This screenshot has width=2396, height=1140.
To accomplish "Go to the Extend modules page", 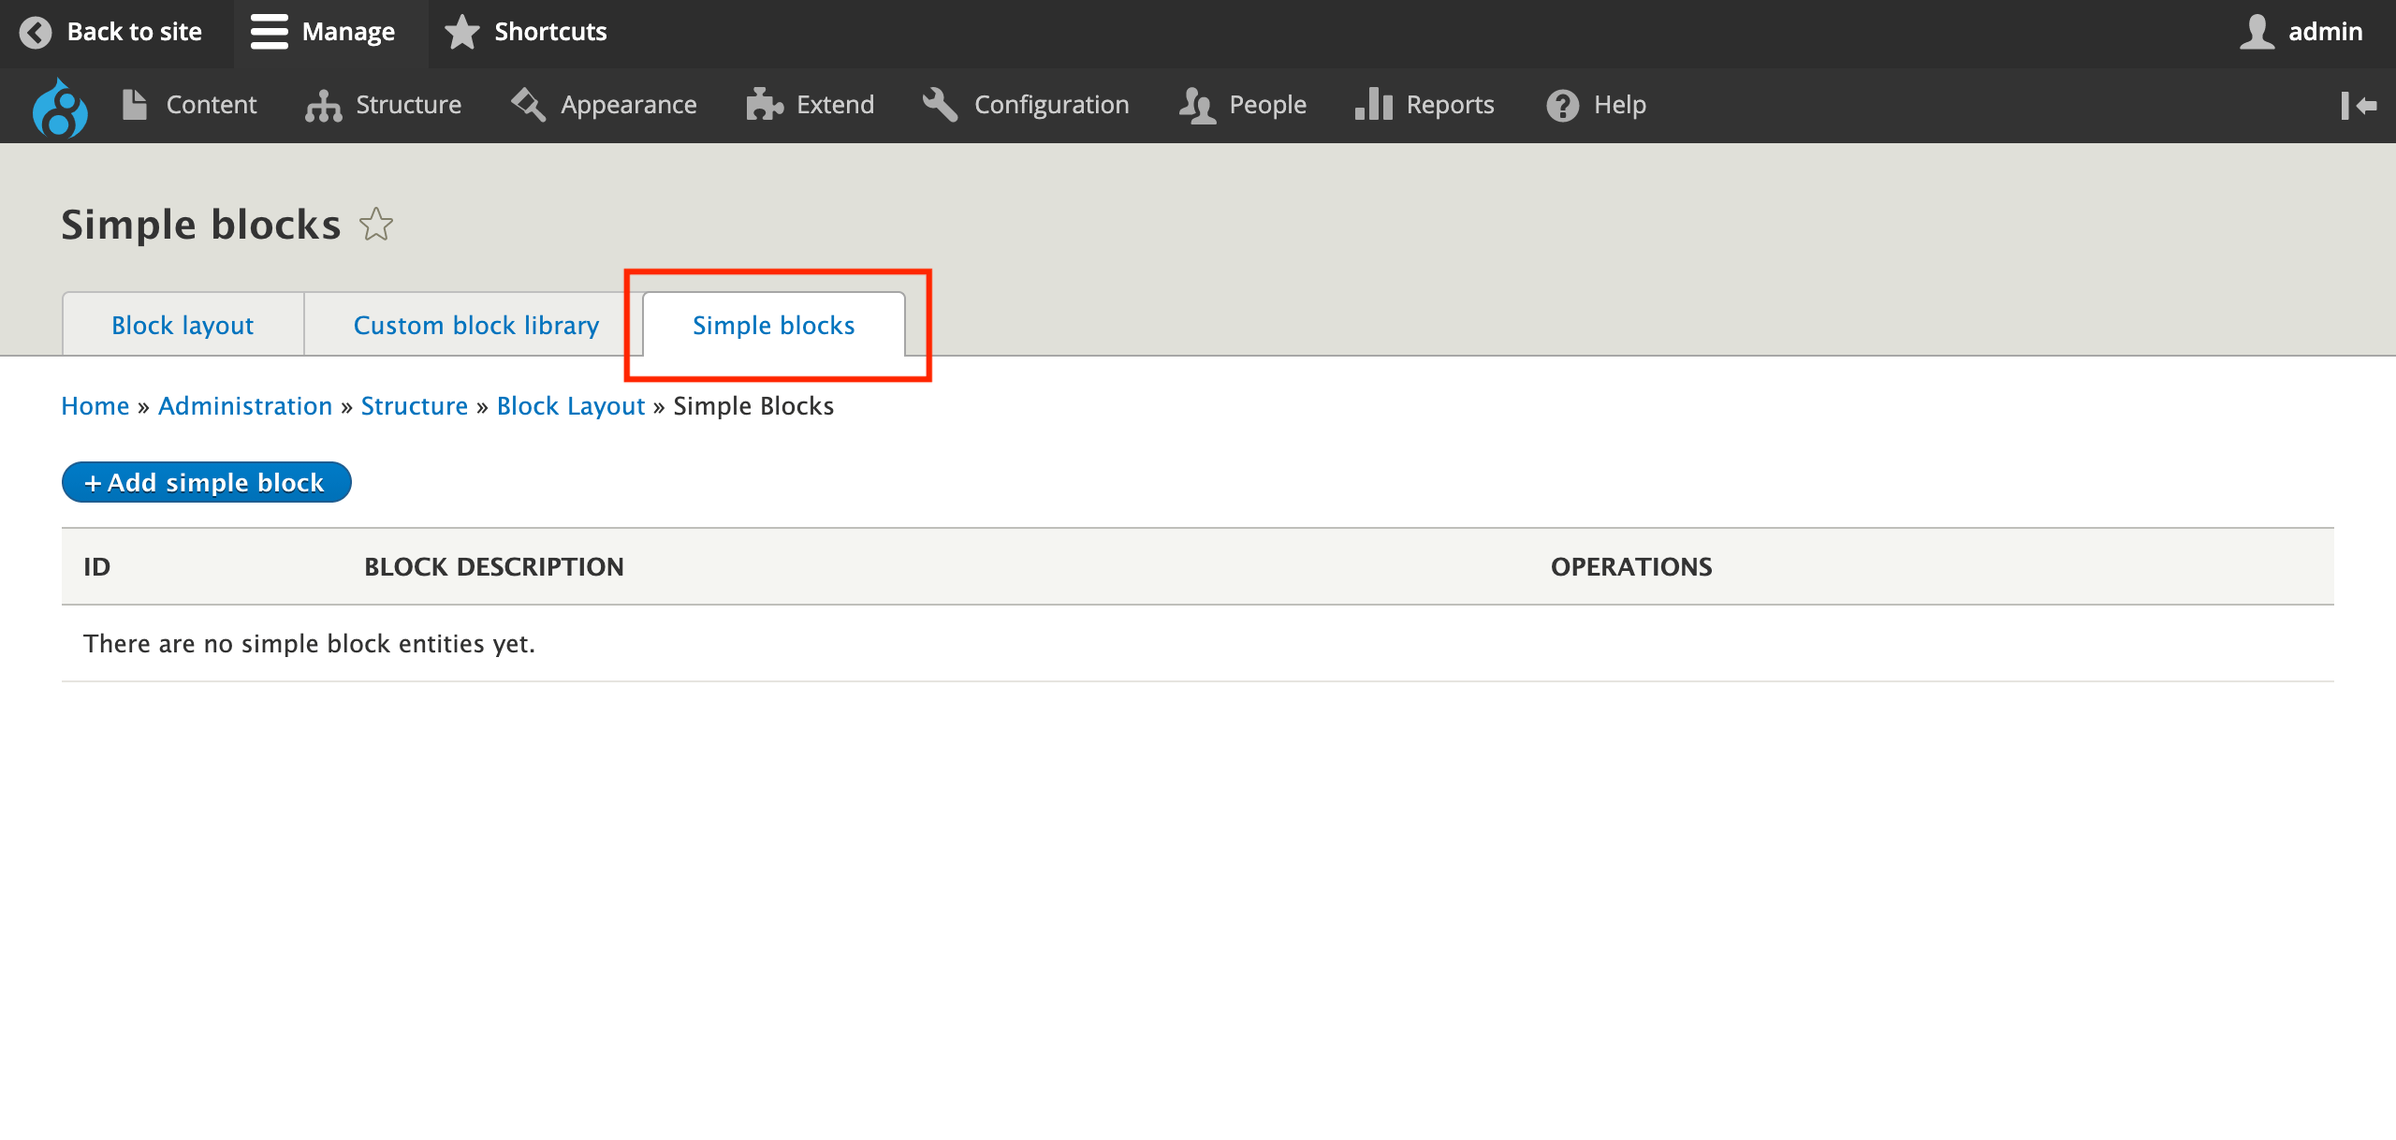I will tap(811, 105).
